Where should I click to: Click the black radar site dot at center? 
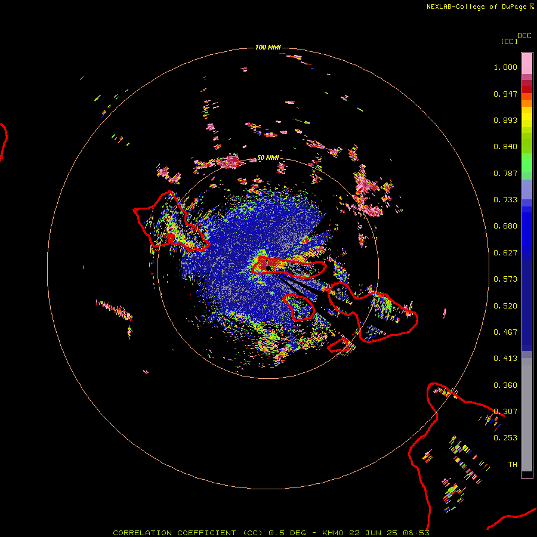coord(268,267)
